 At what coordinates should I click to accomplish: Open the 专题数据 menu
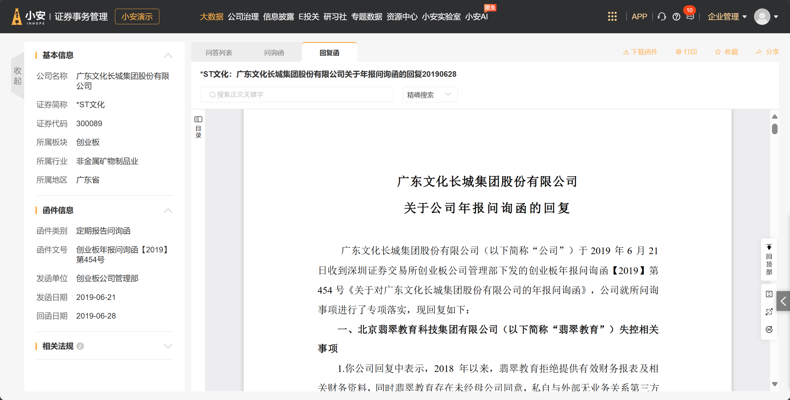[x=367, y=17]
